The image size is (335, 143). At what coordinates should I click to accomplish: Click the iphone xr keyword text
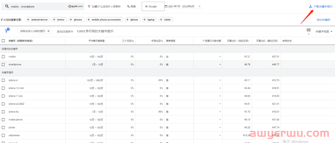13,80
